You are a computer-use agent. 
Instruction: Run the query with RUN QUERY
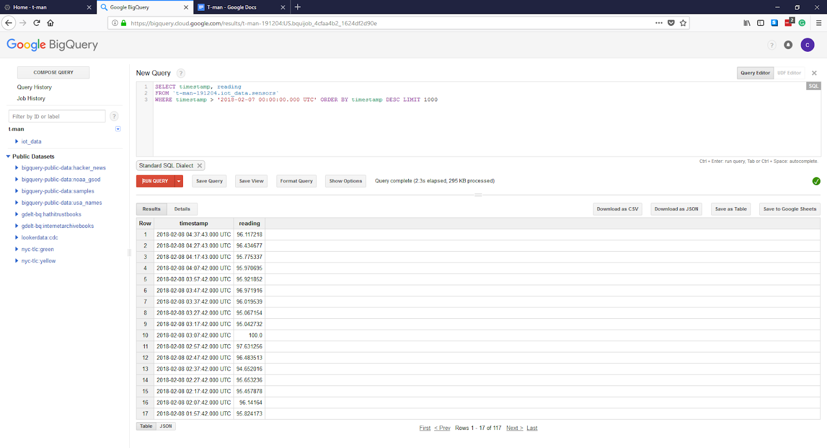(x=155, y=181)
